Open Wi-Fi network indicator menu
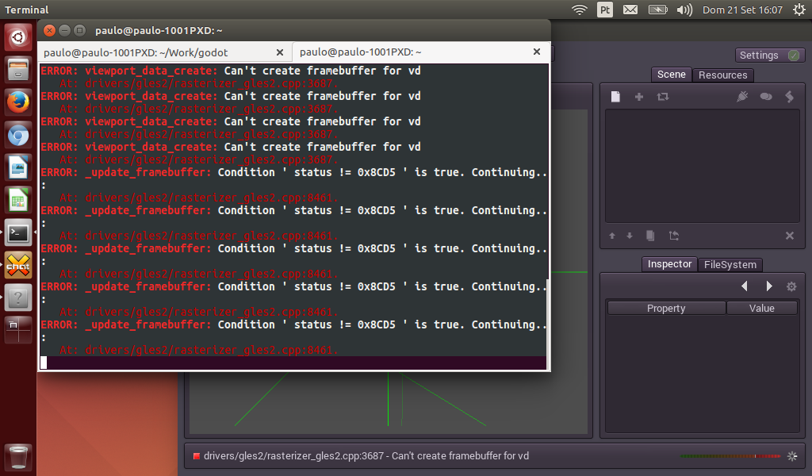Screen dimensions: 812x476 coord(580,10)
